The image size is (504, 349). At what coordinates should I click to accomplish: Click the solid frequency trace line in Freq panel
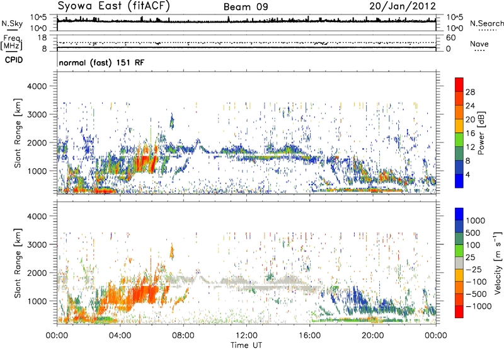pos(246,48)
